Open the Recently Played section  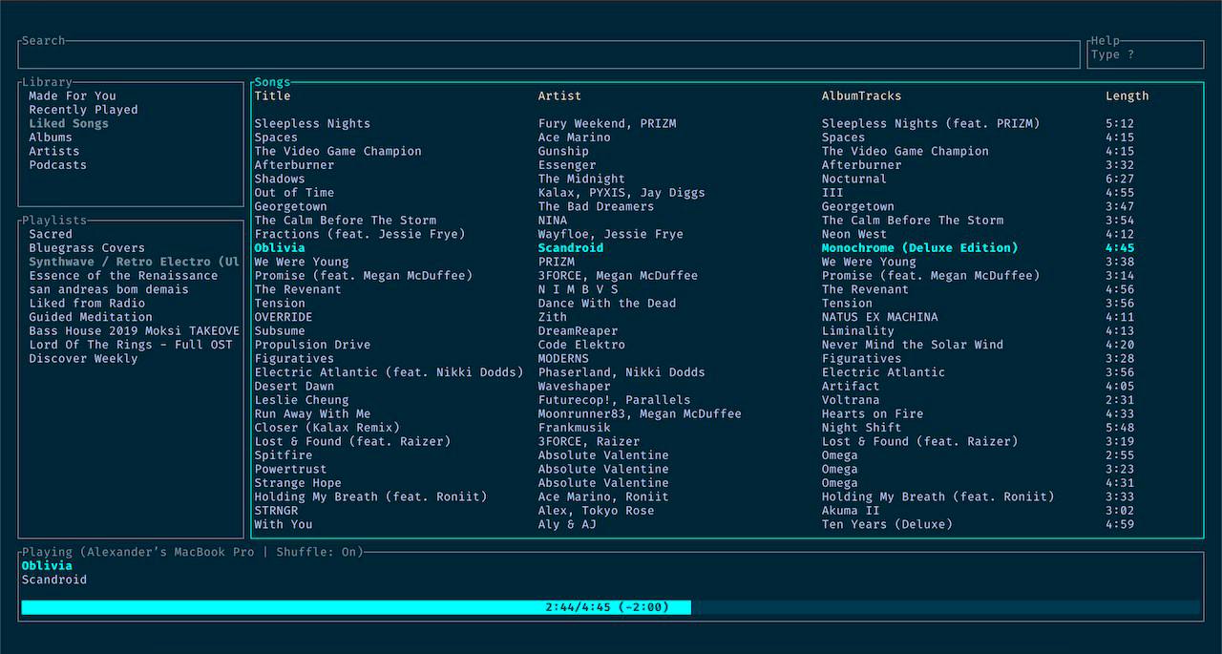tap(83, 110)
